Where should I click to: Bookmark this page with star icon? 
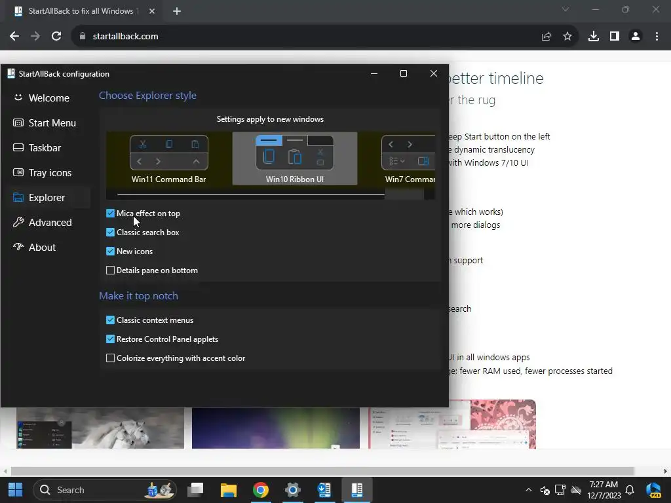567,37
